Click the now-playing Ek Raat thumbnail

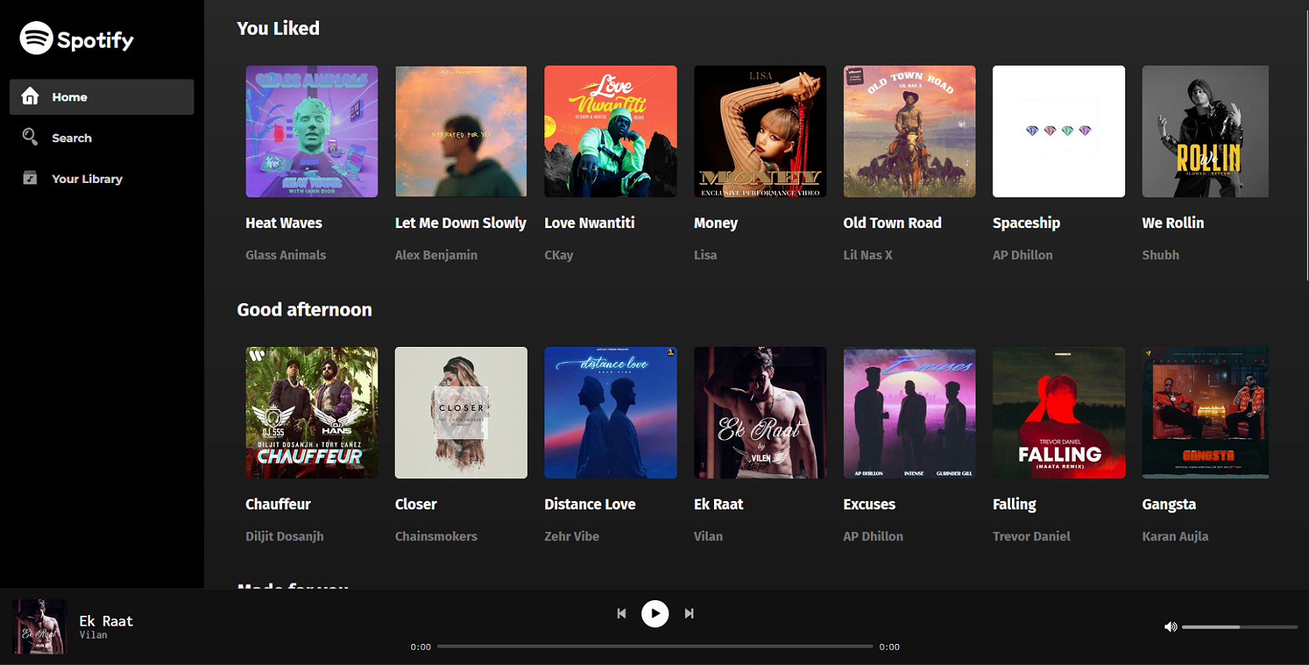(x=40, y=627)
